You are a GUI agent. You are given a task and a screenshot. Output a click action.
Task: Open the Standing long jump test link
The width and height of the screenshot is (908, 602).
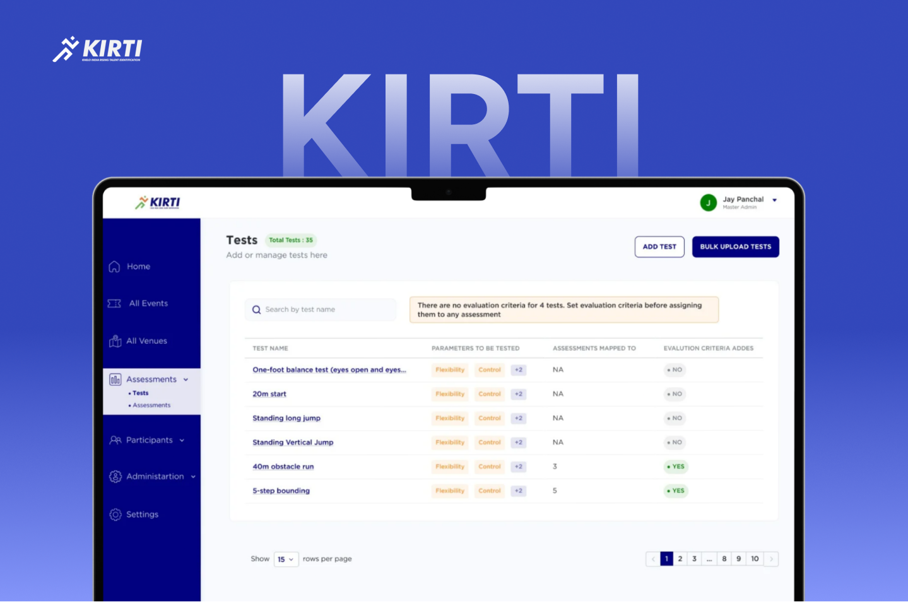tap(286, 418)
